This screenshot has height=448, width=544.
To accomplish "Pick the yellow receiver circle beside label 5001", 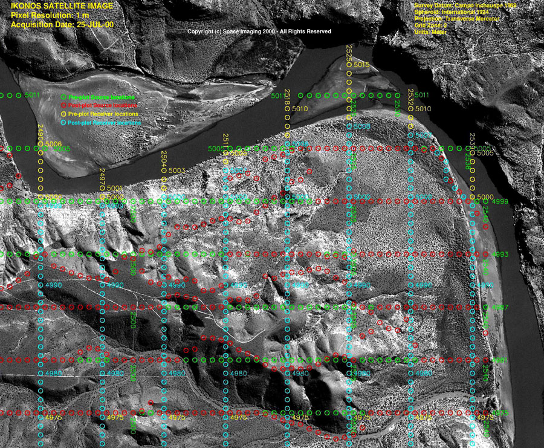I will pos(103,188).
